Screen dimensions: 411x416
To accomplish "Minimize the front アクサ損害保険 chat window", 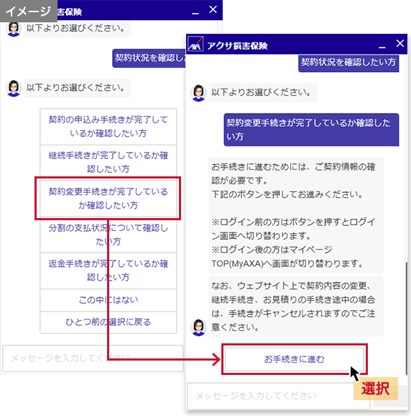I will pos(382,47).
